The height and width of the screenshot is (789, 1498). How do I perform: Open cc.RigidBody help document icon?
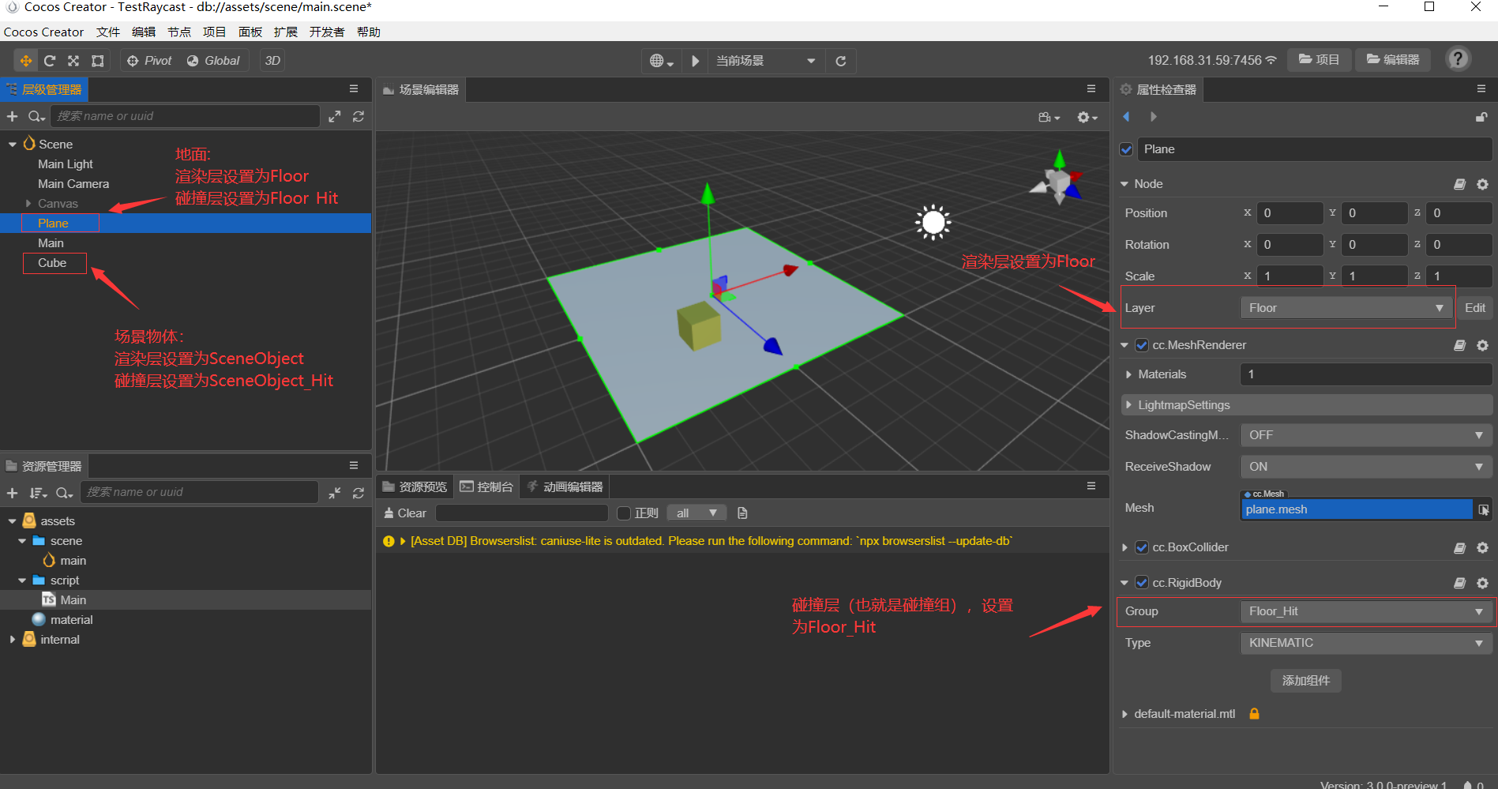tap(1459, 583)
